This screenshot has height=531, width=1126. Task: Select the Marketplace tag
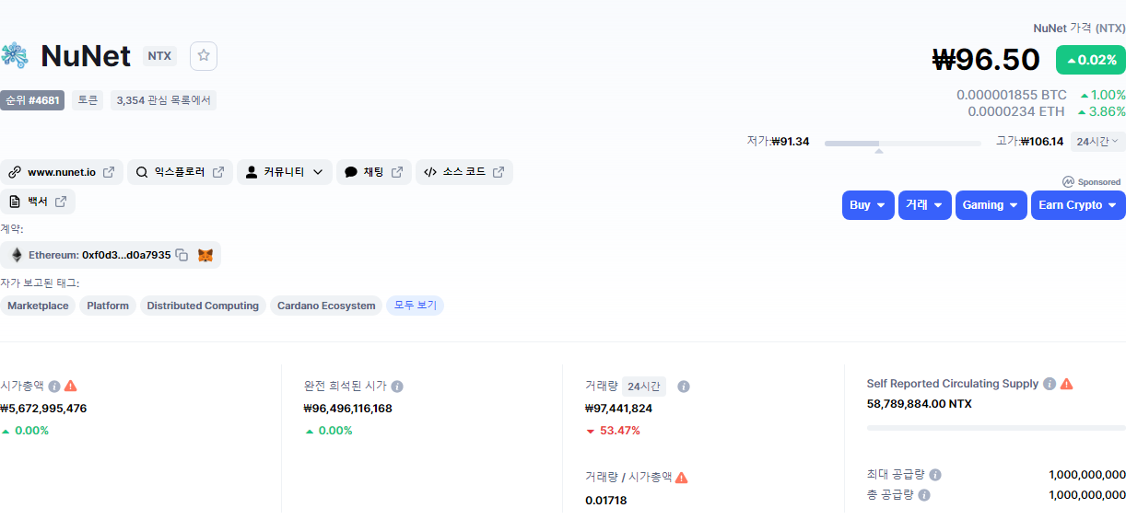tap(38, 306)
